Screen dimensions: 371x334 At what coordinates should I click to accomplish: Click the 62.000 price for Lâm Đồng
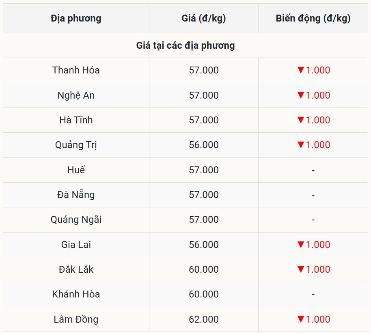204,319
